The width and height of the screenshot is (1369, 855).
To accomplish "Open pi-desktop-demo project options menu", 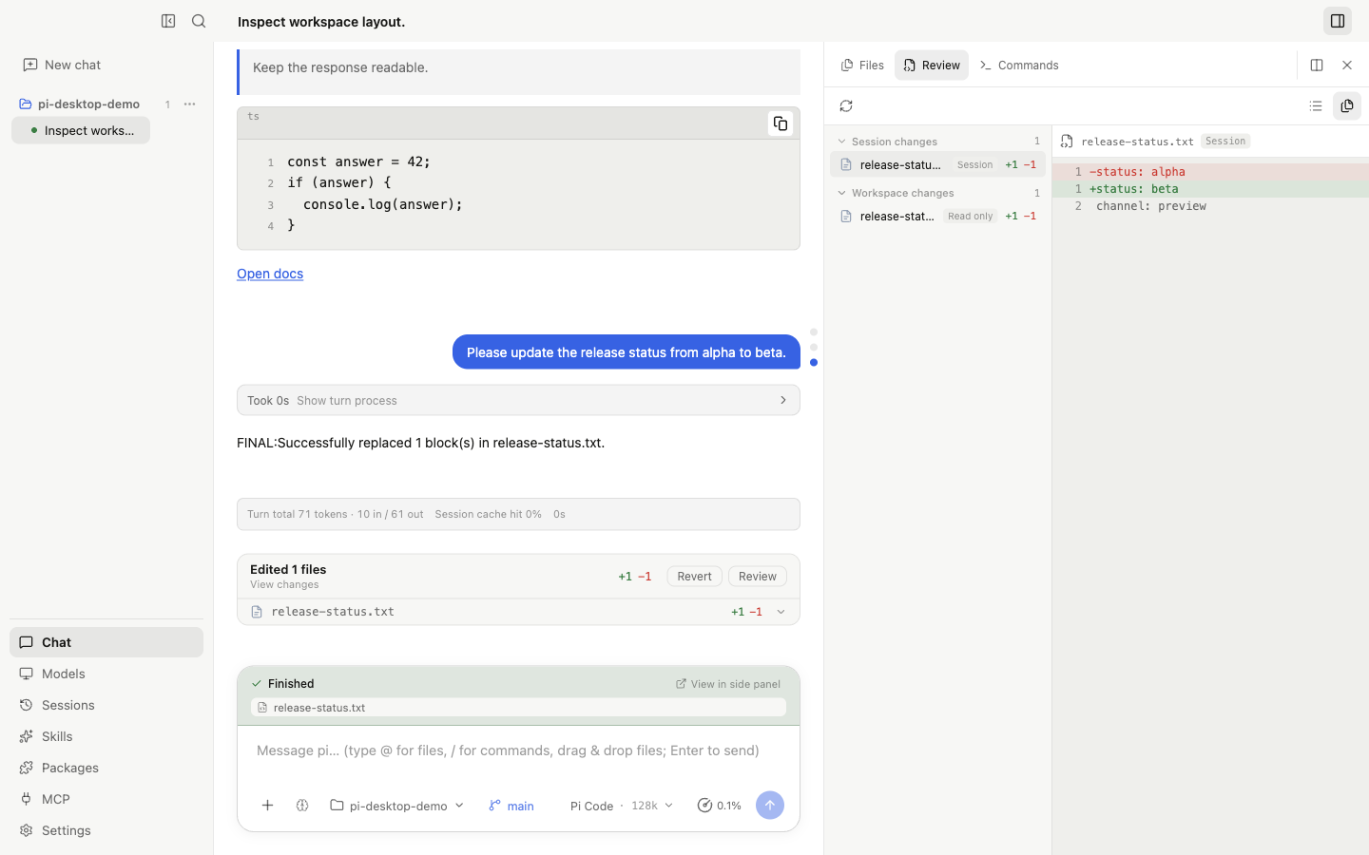I will click(x=189, y=104).
